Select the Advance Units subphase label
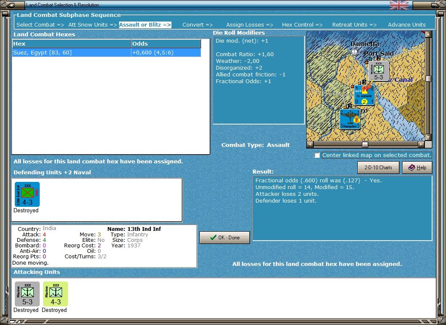 407,25
